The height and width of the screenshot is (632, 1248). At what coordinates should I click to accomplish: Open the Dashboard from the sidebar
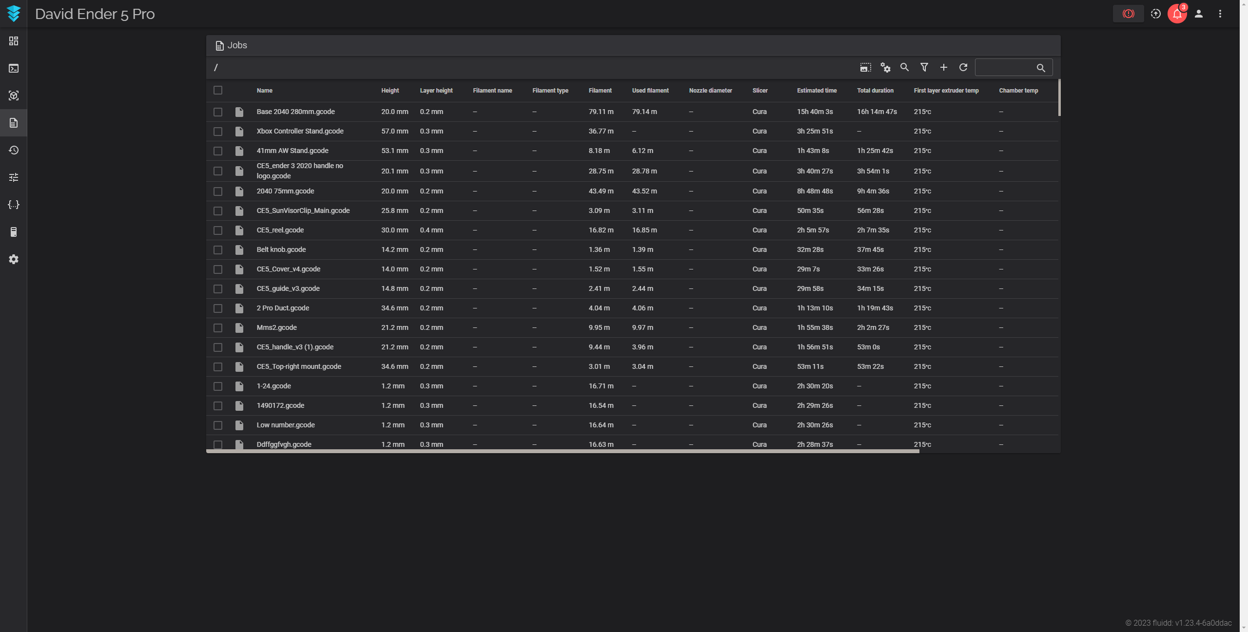point(14,41)
